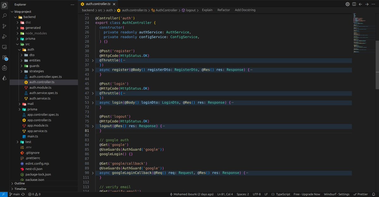Open the Source Control view
The height and width of the screenshot is (197, 379).
[4, 26]
